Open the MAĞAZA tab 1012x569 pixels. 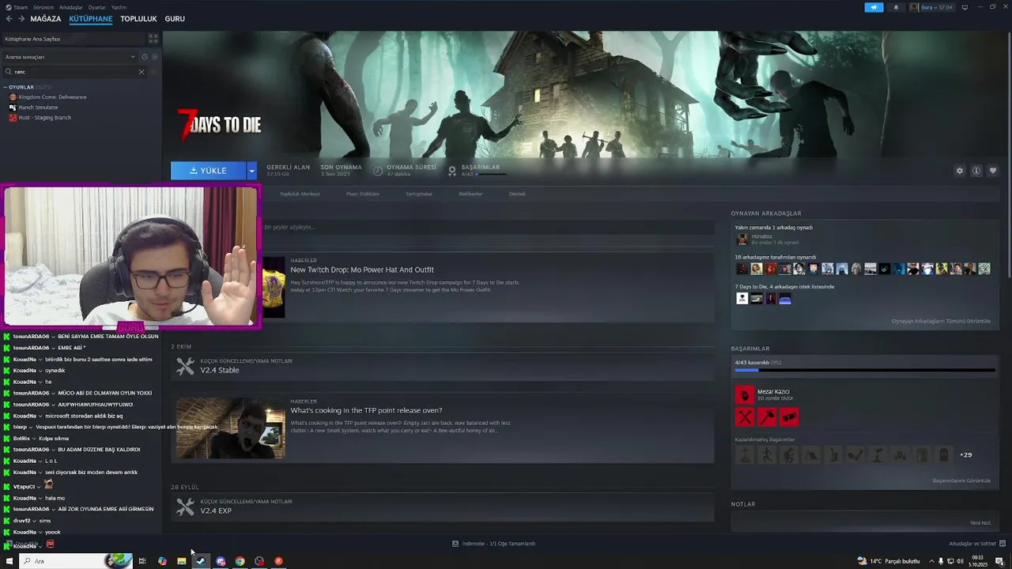[x=45, y=19]
